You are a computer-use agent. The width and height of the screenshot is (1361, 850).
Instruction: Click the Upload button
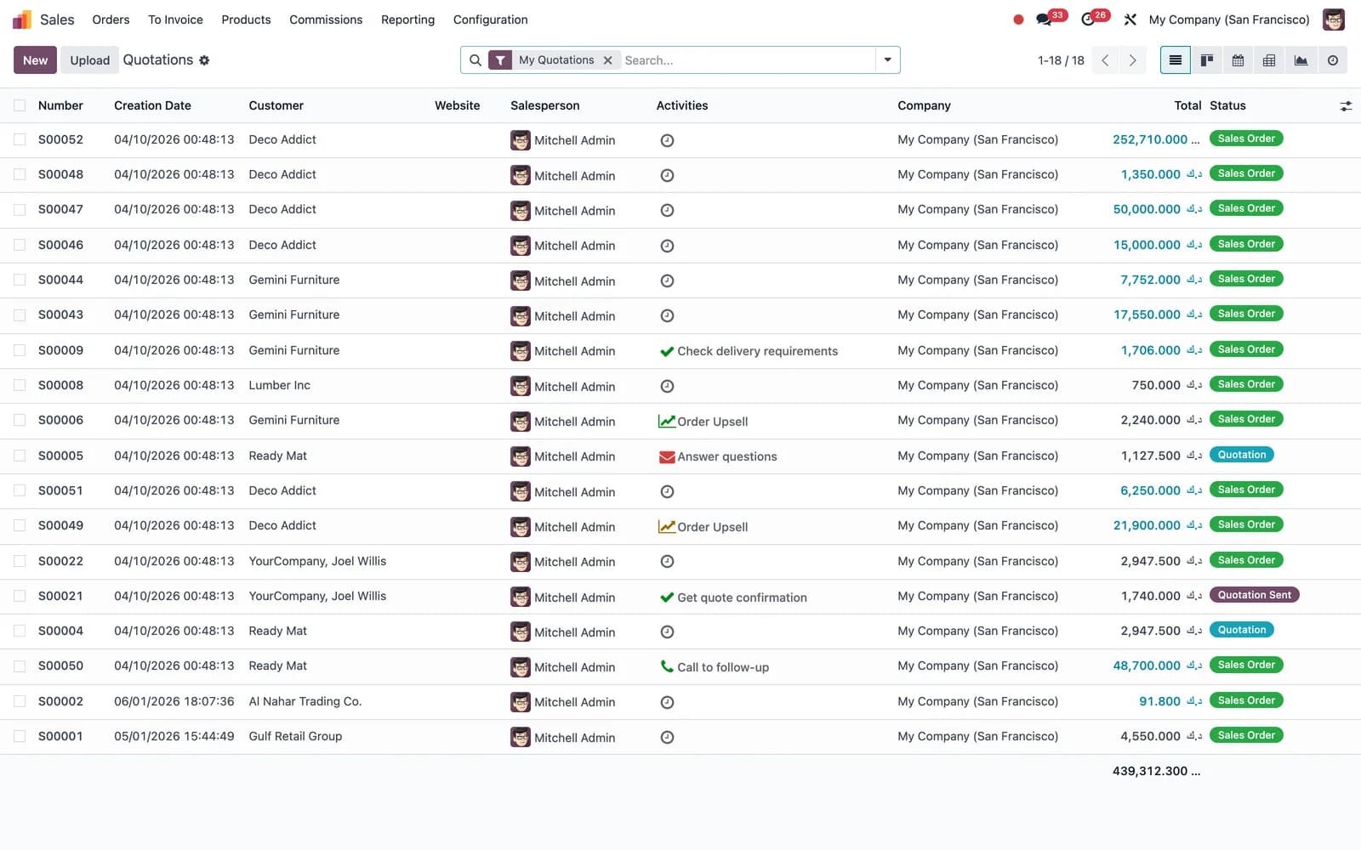89,60
